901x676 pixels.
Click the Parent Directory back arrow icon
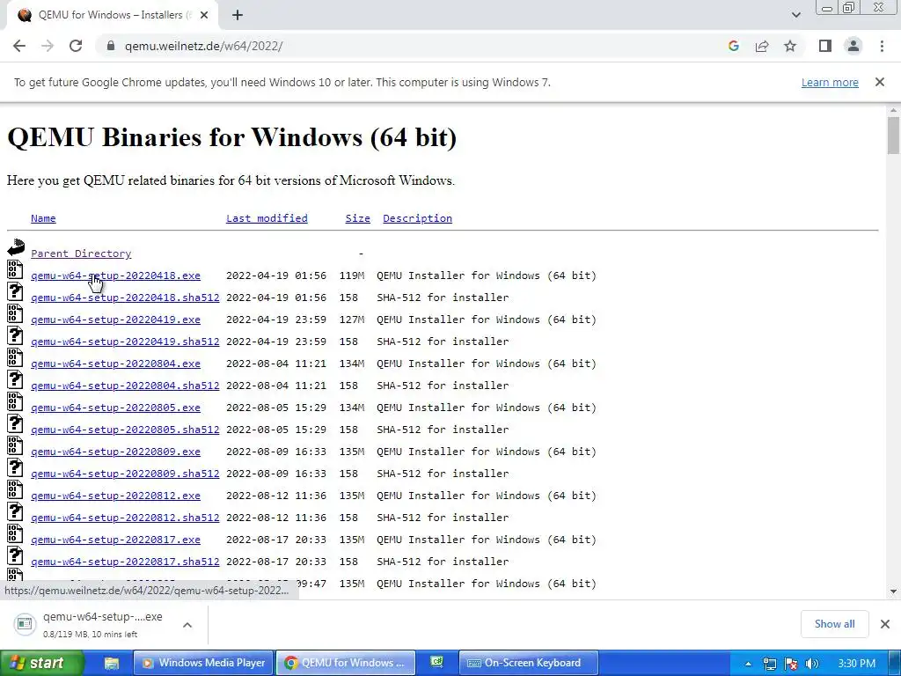pos(16,247)
